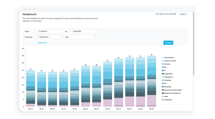Click the refresh icon inside Apply button
This screenshot has width=215, height=119.
[166, 43]
